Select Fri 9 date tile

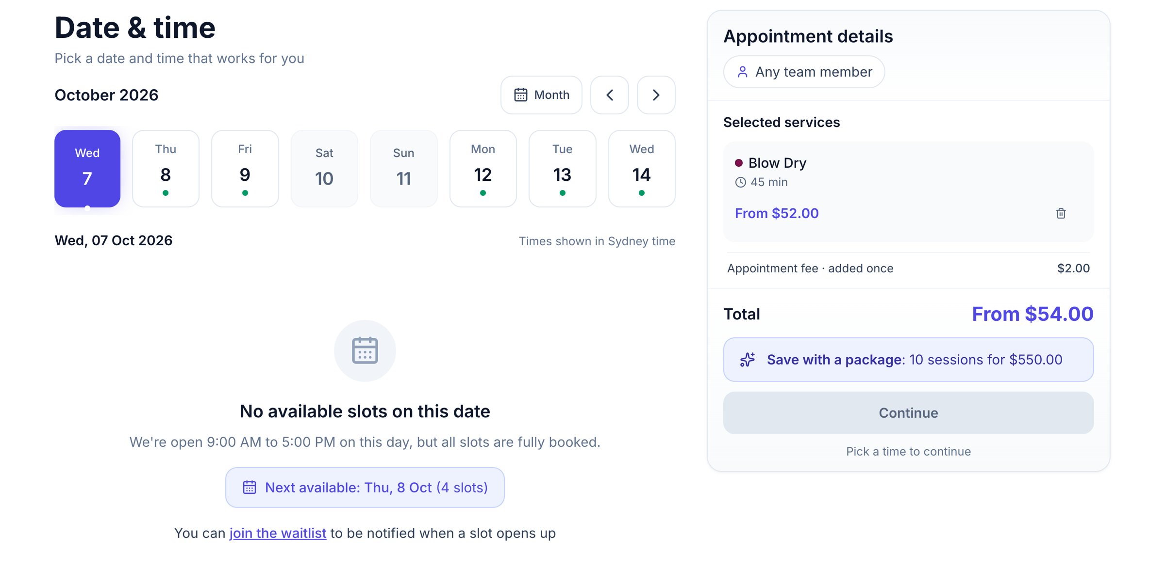(x=245, y=169)
